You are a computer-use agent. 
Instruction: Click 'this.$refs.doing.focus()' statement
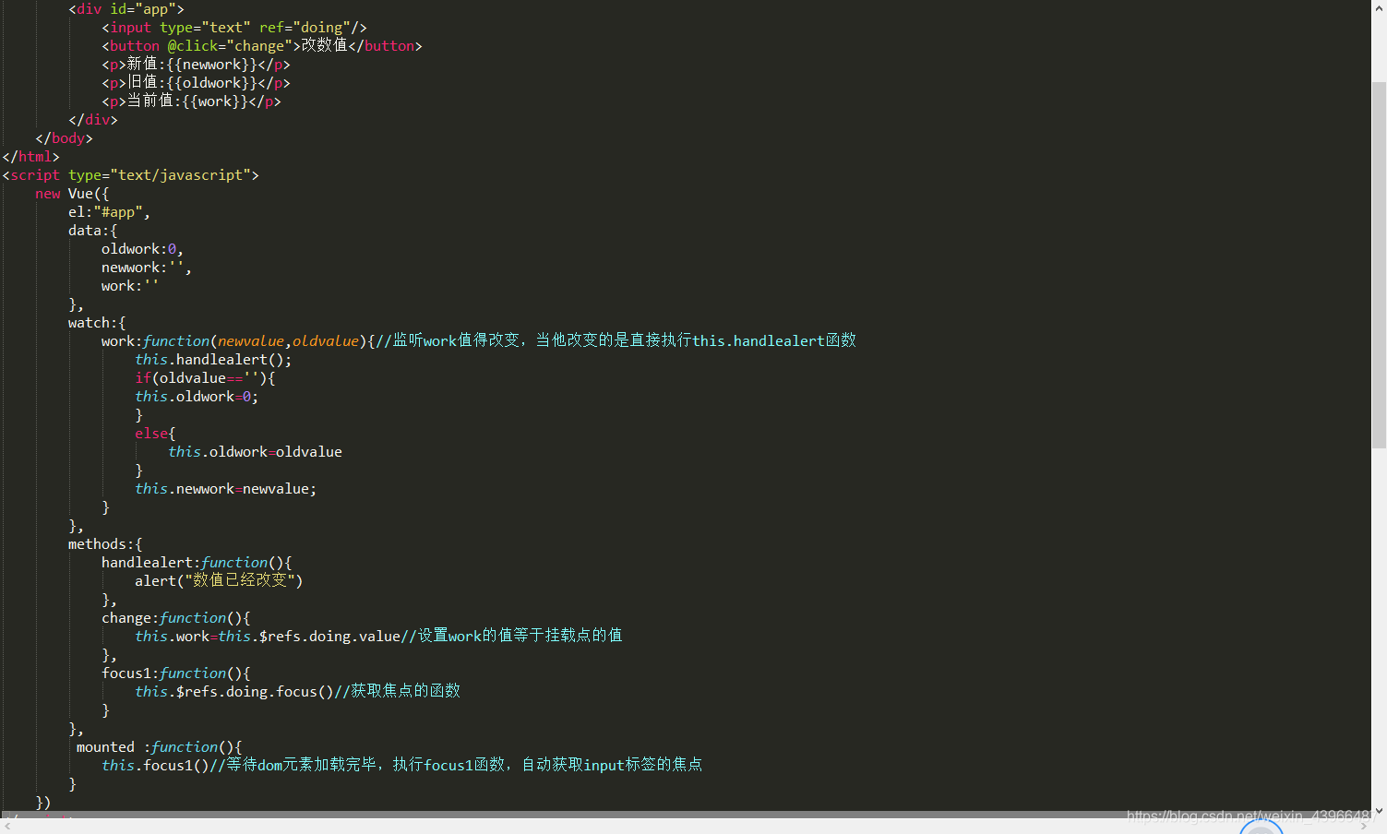[x=234, y=692]
